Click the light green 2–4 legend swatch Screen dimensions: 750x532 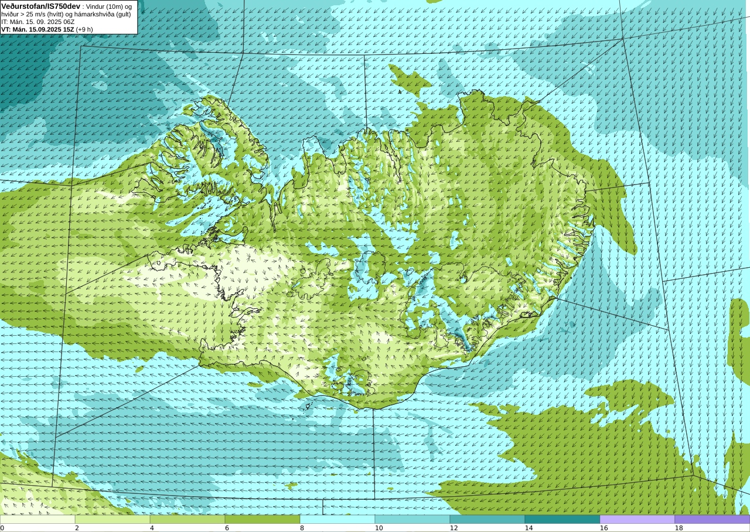(112, 519)
